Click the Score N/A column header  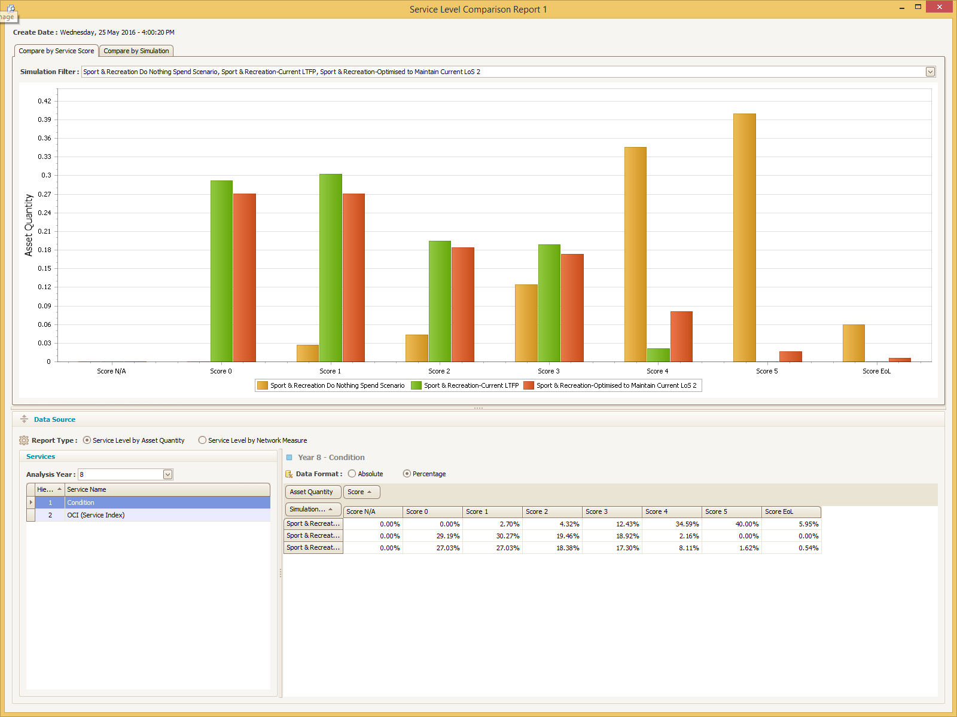pos(373,512)
